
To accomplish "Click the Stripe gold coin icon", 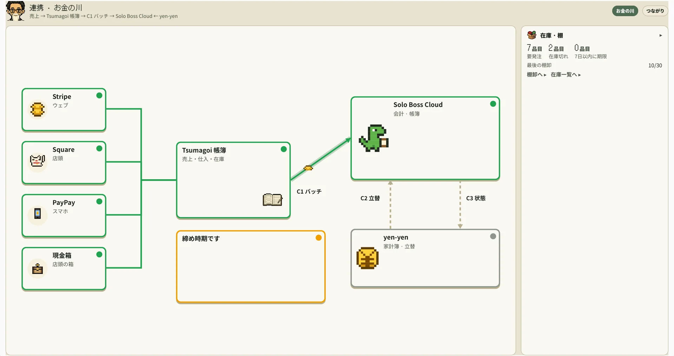I will 38,109.
